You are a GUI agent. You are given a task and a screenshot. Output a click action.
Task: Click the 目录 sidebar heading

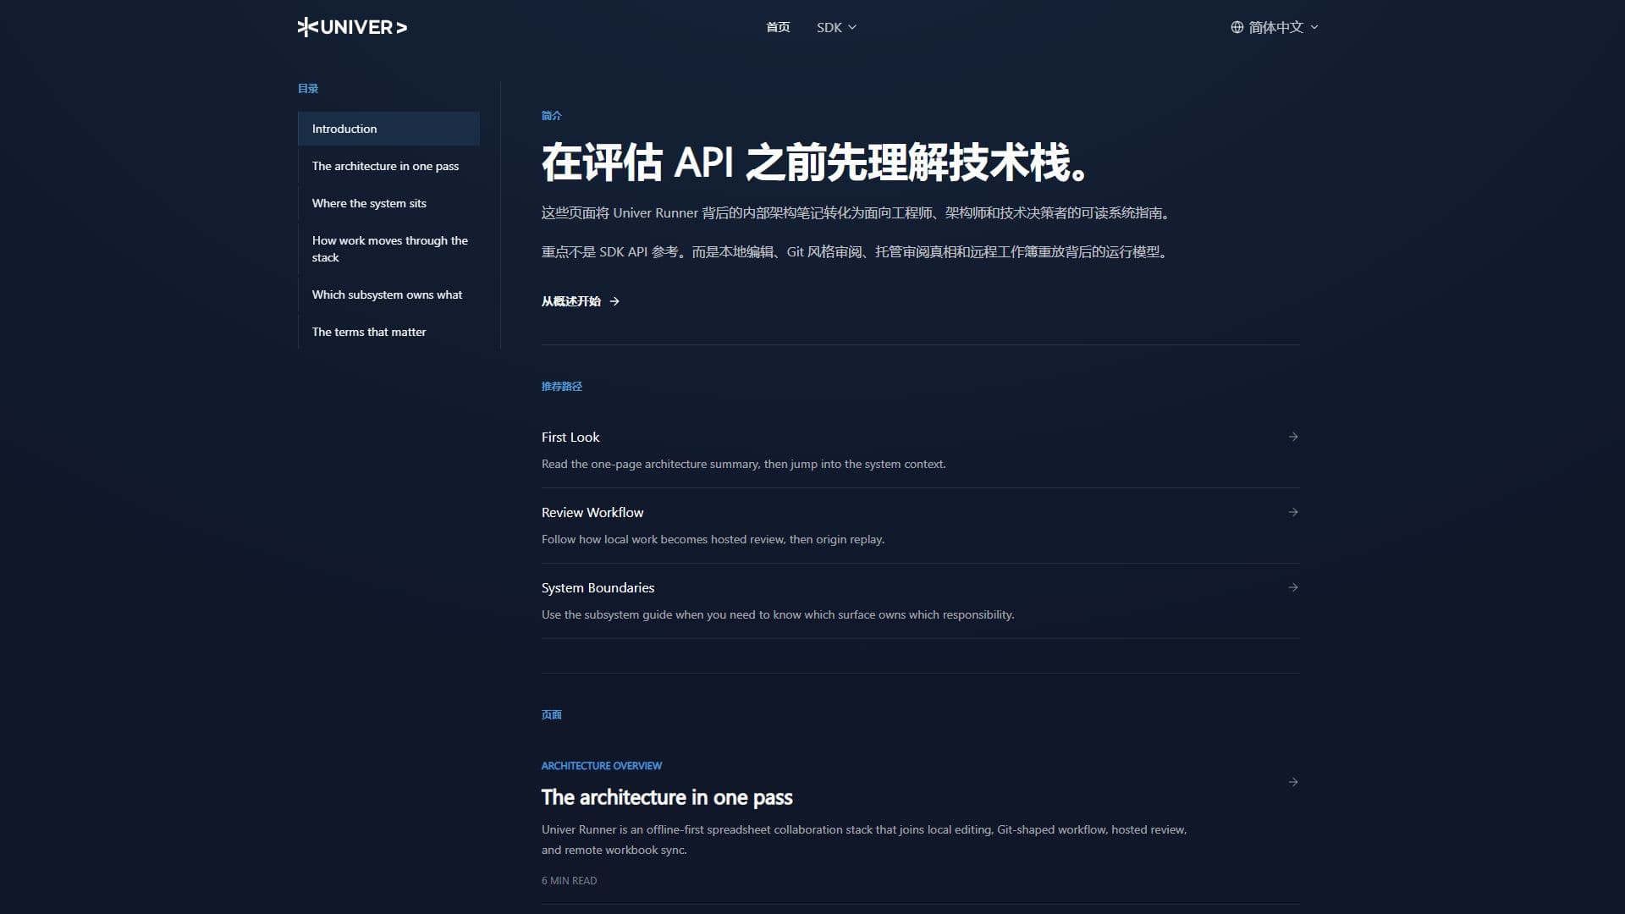tap(308, 88)
